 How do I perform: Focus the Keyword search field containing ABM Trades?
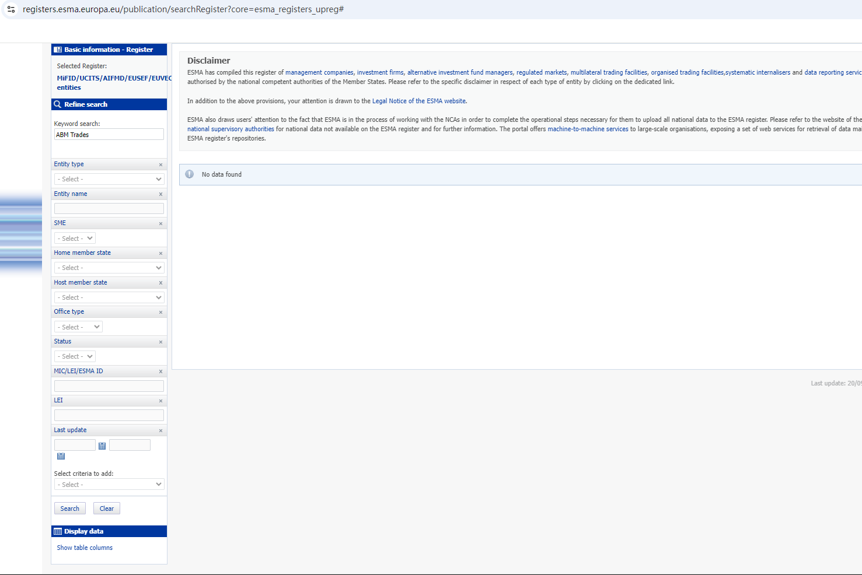pos(109,135)
